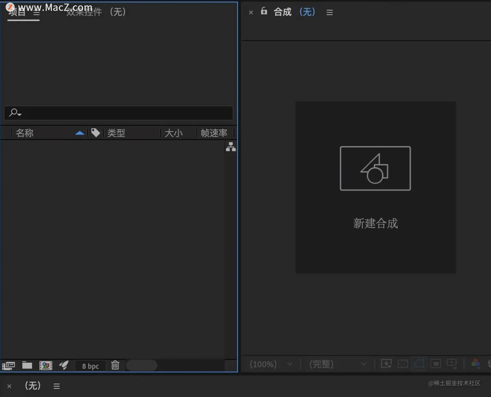The width and height of the screenshot is (491, 397).
Task: Click the label tag column icon
Action: point(95,133)
